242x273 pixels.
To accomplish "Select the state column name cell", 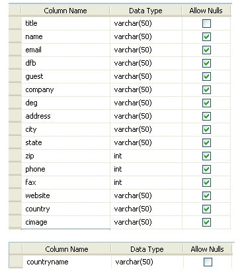I will click(65, 142).
